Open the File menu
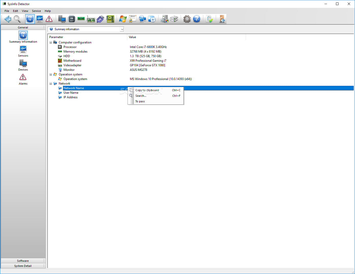Image resolution: width=355 pixels, height=274 pixels. point(7,11)
